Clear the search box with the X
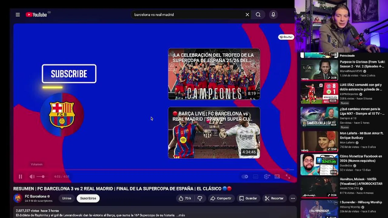 [247, 15]
